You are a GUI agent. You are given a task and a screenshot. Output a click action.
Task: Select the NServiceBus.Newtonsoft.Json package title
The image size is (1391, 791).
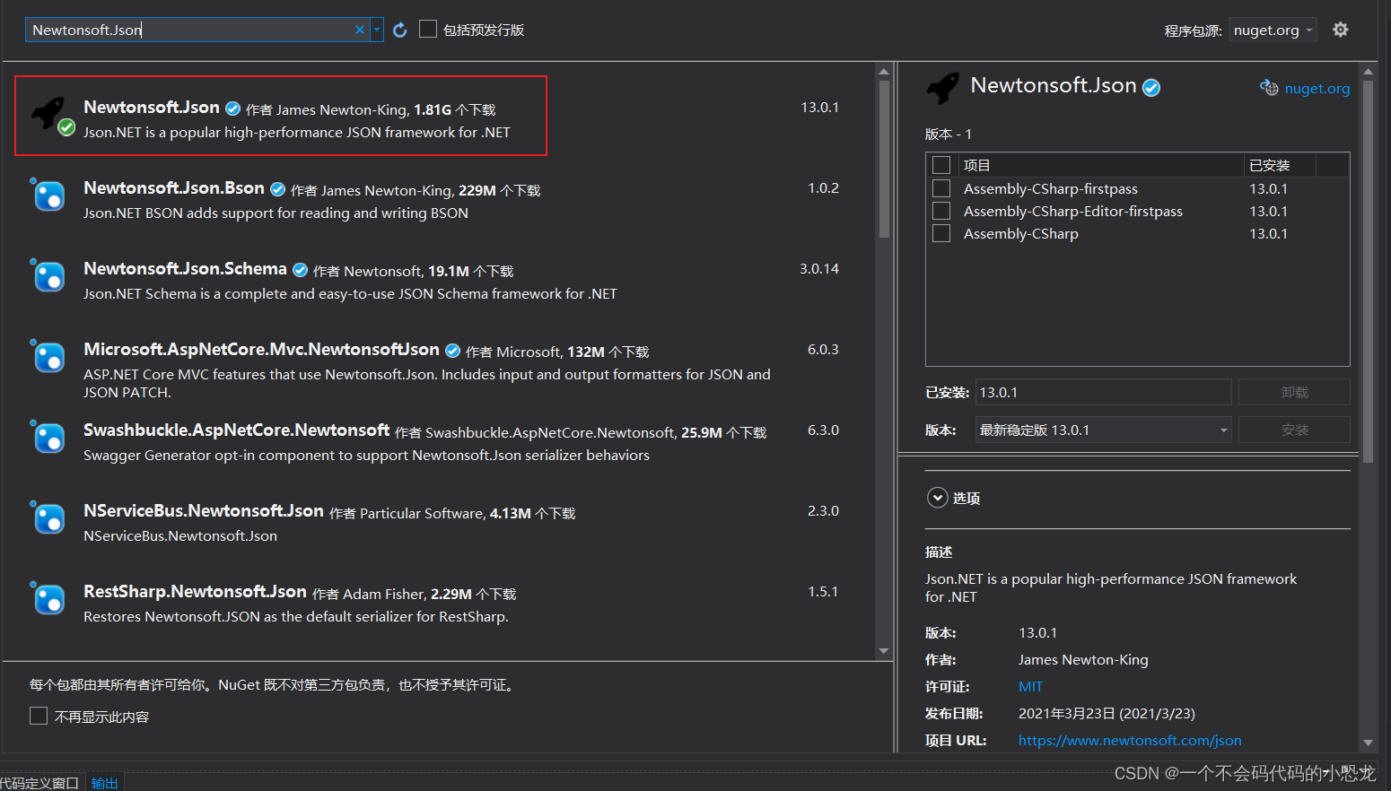[x=204, y=510]
